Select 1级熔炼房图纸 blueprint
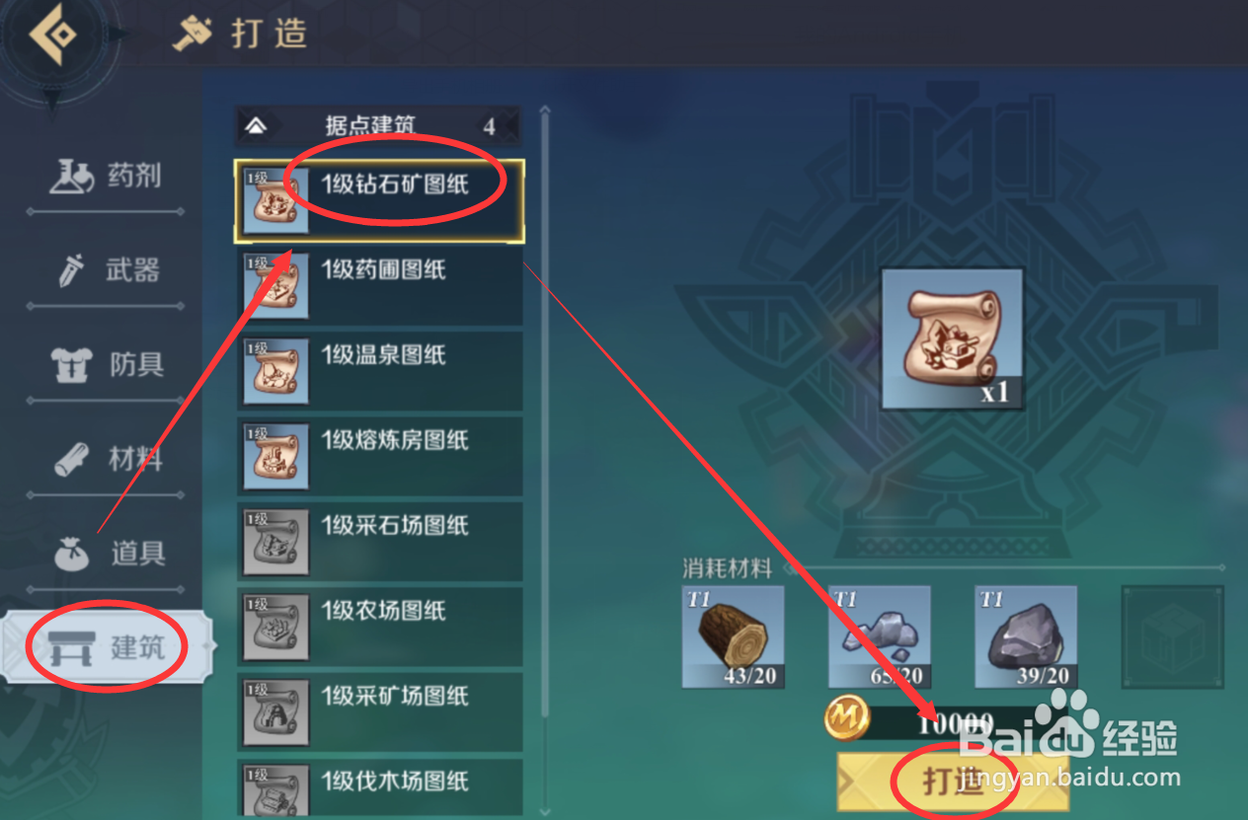1248x820 pixels. tap(379, 457)
